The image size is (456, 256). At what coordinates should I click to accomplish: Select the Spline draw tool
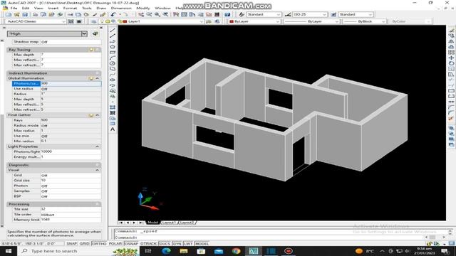(113, 74)
